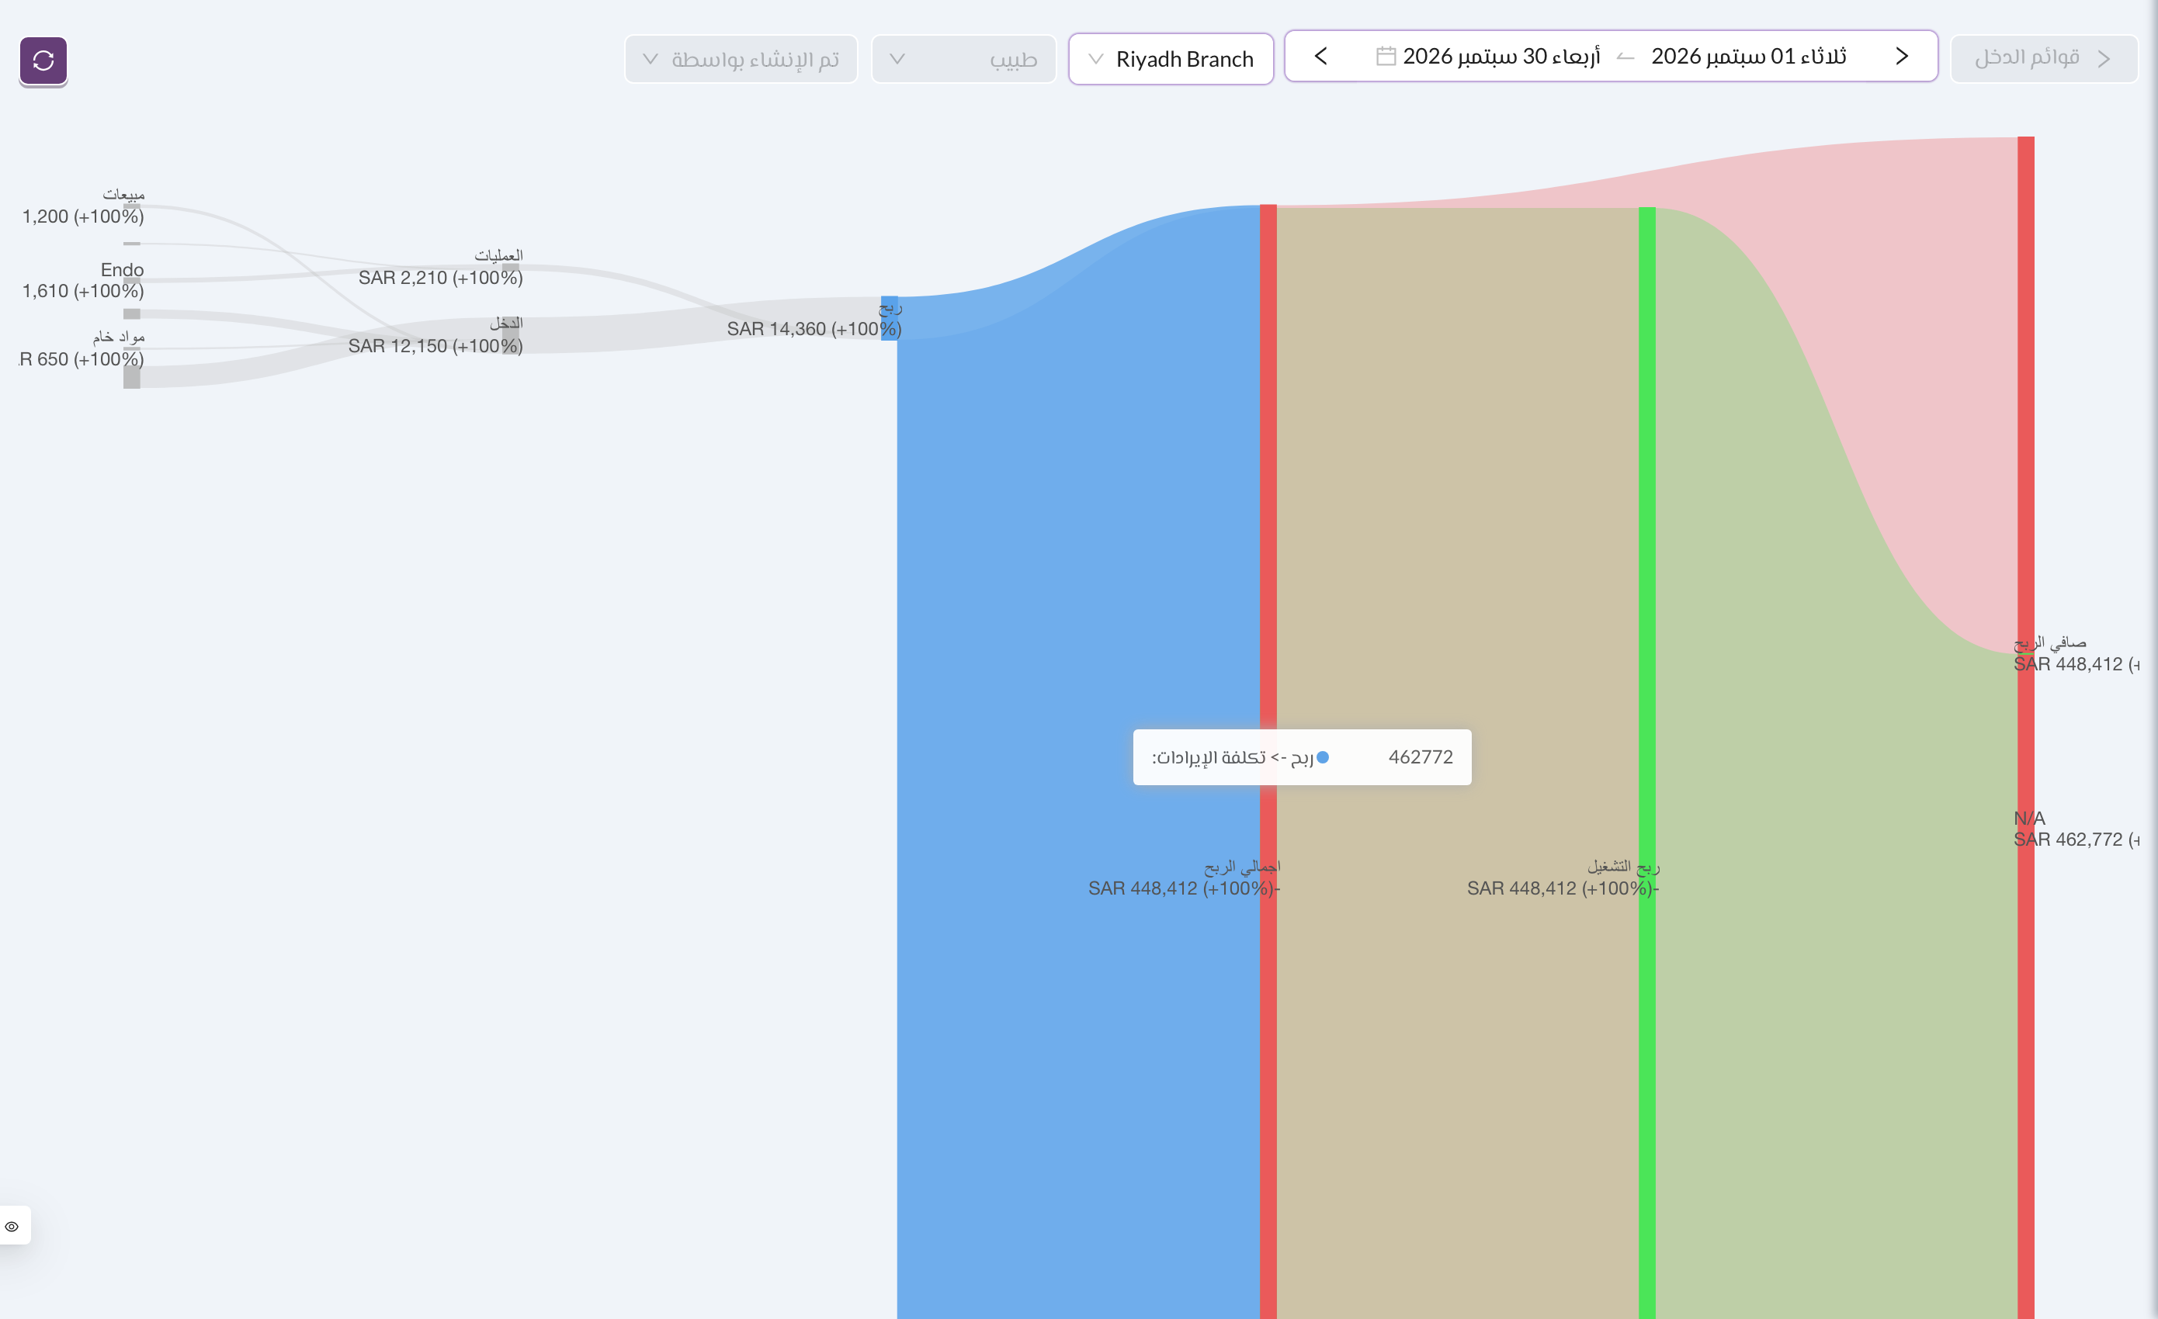This screenshot has width=2158, height=1319.
Task: Click the tooltip value 462772
Action: tap(1421, 757)
